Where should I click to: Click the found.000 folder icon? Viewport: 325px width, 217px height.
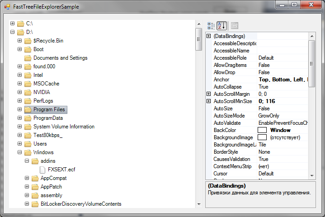click(x=28, y=66)
